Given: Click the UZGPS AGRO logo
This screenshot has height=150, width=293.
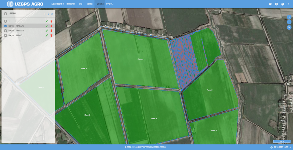Looking at the screenshot, I should 25,4.
